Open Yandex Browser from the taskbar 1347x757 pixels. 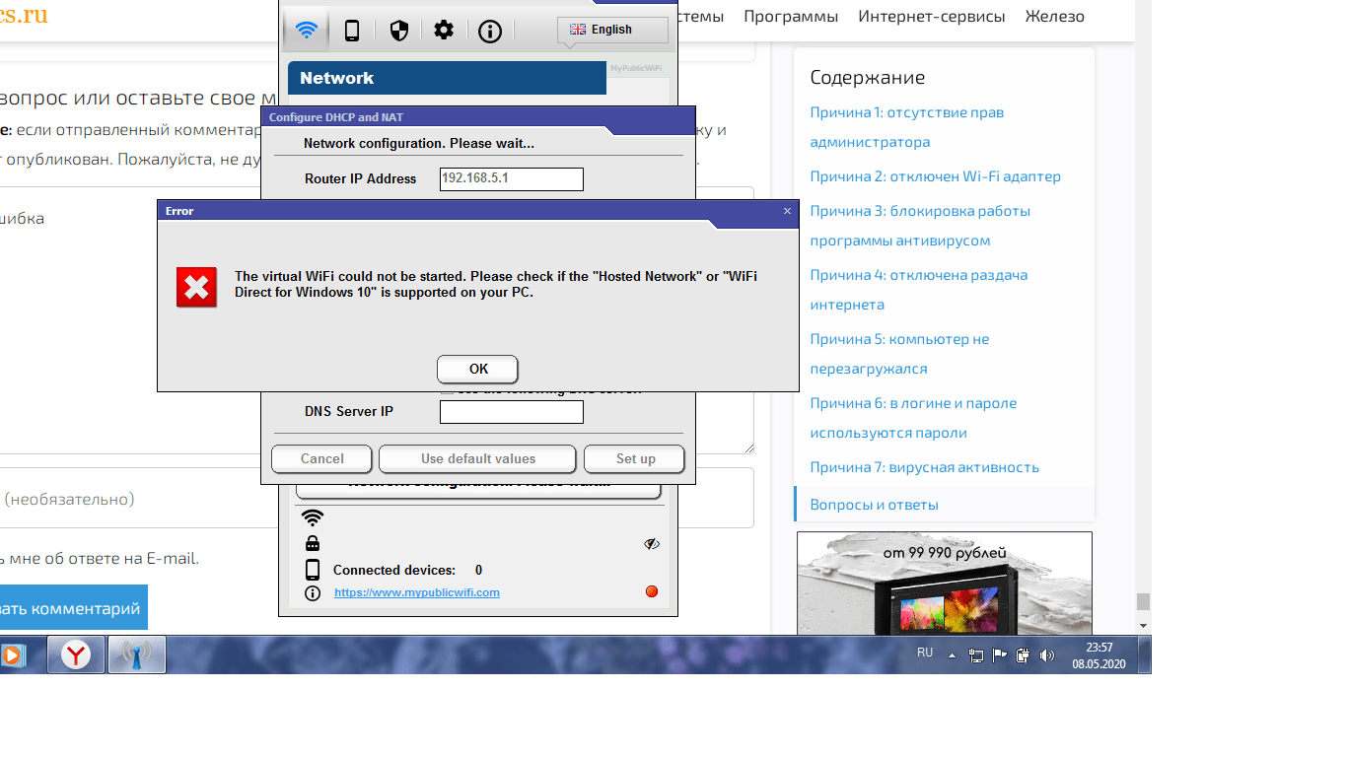(x=76, y=654)
